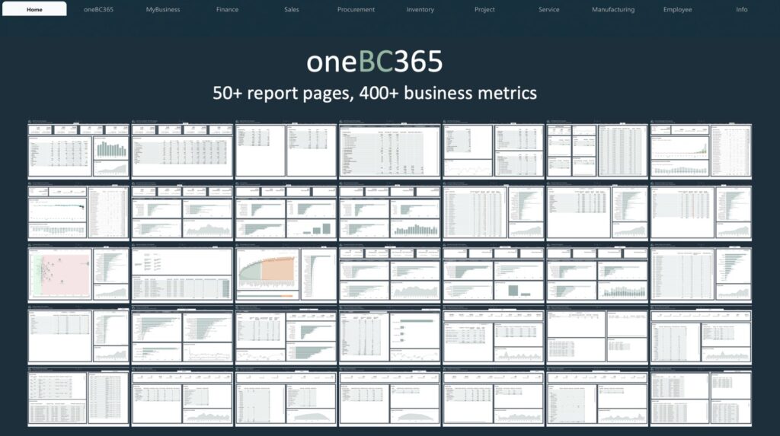
Task: Open the report thumbnail with orange area chart
Action: point(286,273)
